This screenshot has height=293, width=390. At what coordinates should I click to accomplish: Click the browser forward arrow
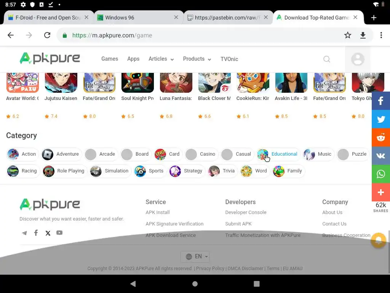29,35
